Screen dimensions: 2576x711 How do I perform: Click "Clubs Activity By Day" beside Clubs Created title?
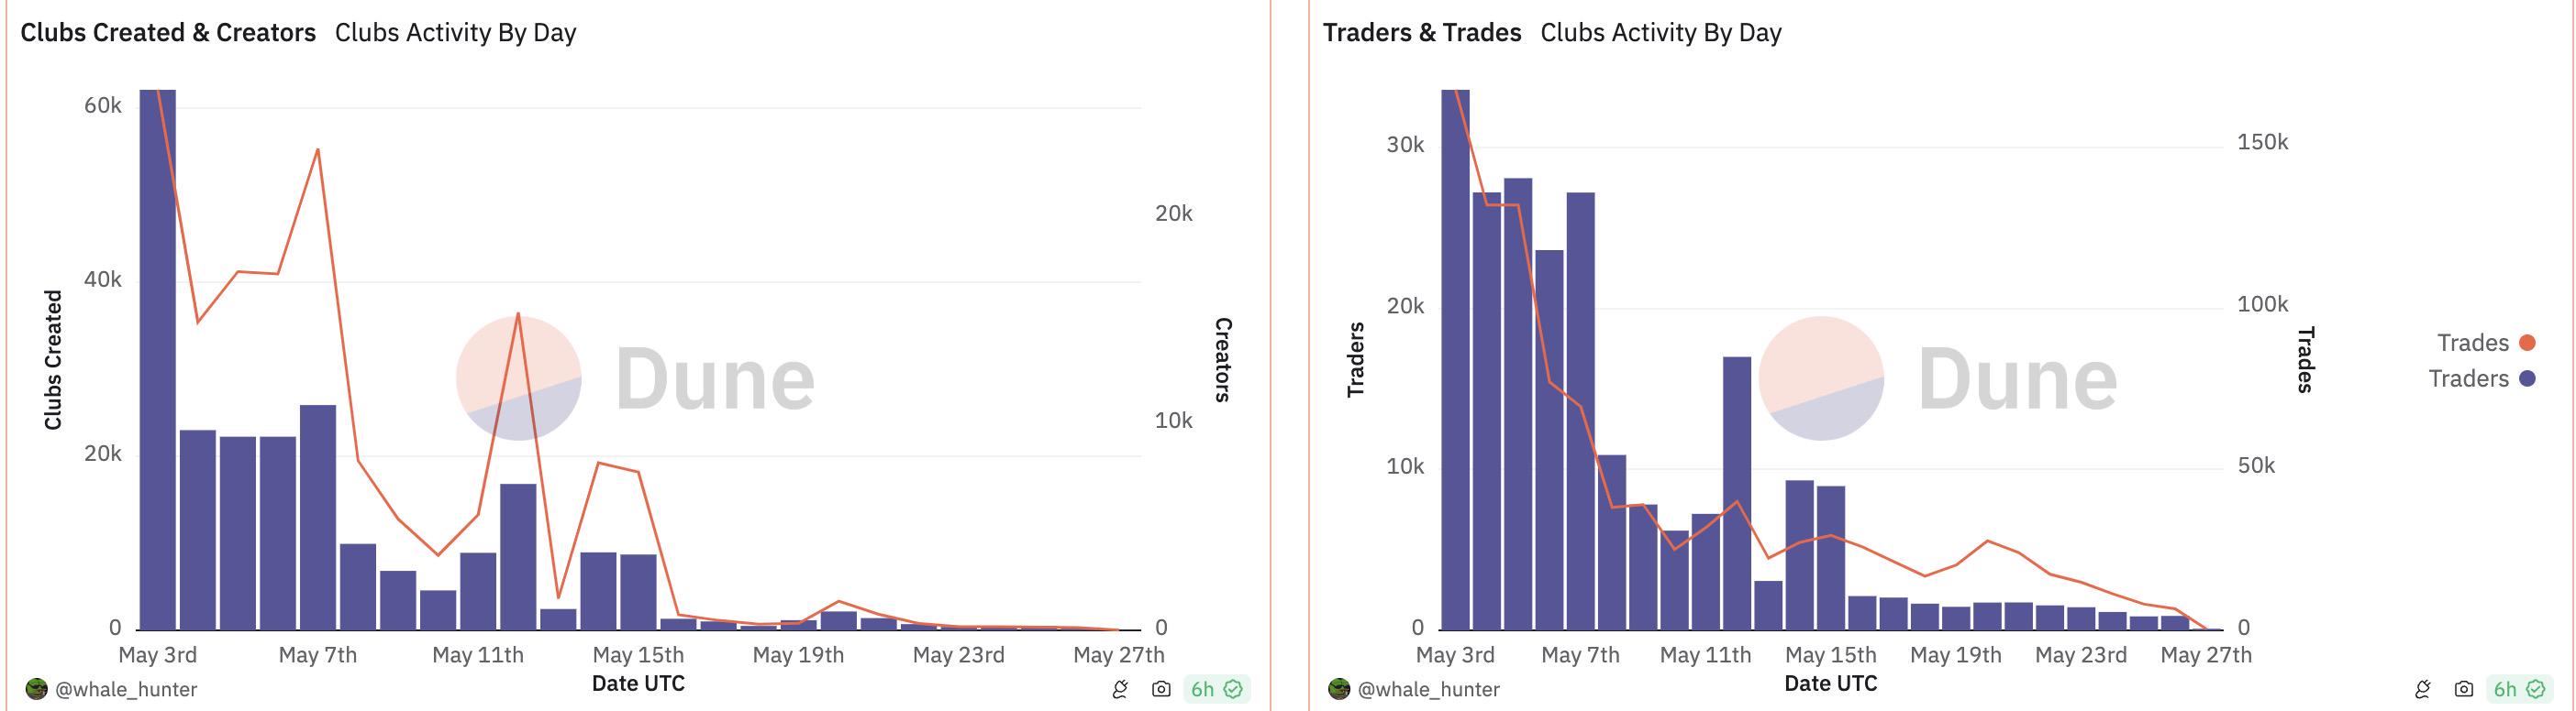pyautogui.click(x=455, y=33)
